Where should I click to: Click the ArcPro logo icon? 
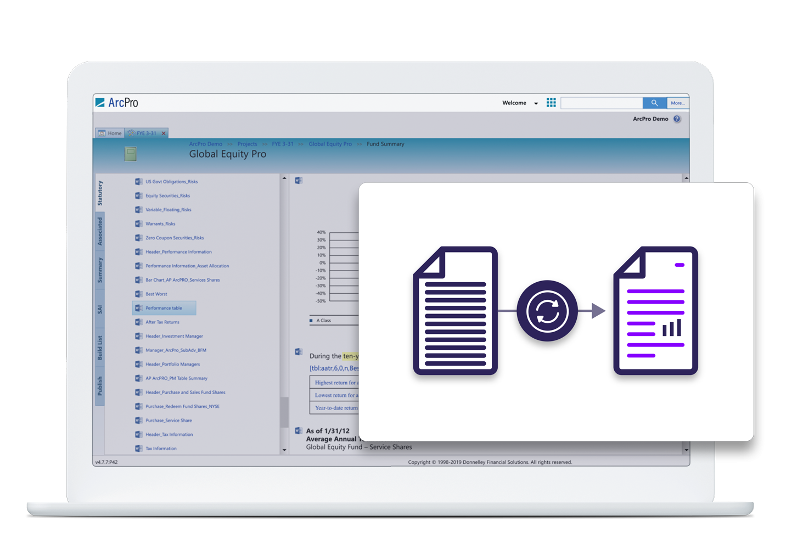click(100, 102)
